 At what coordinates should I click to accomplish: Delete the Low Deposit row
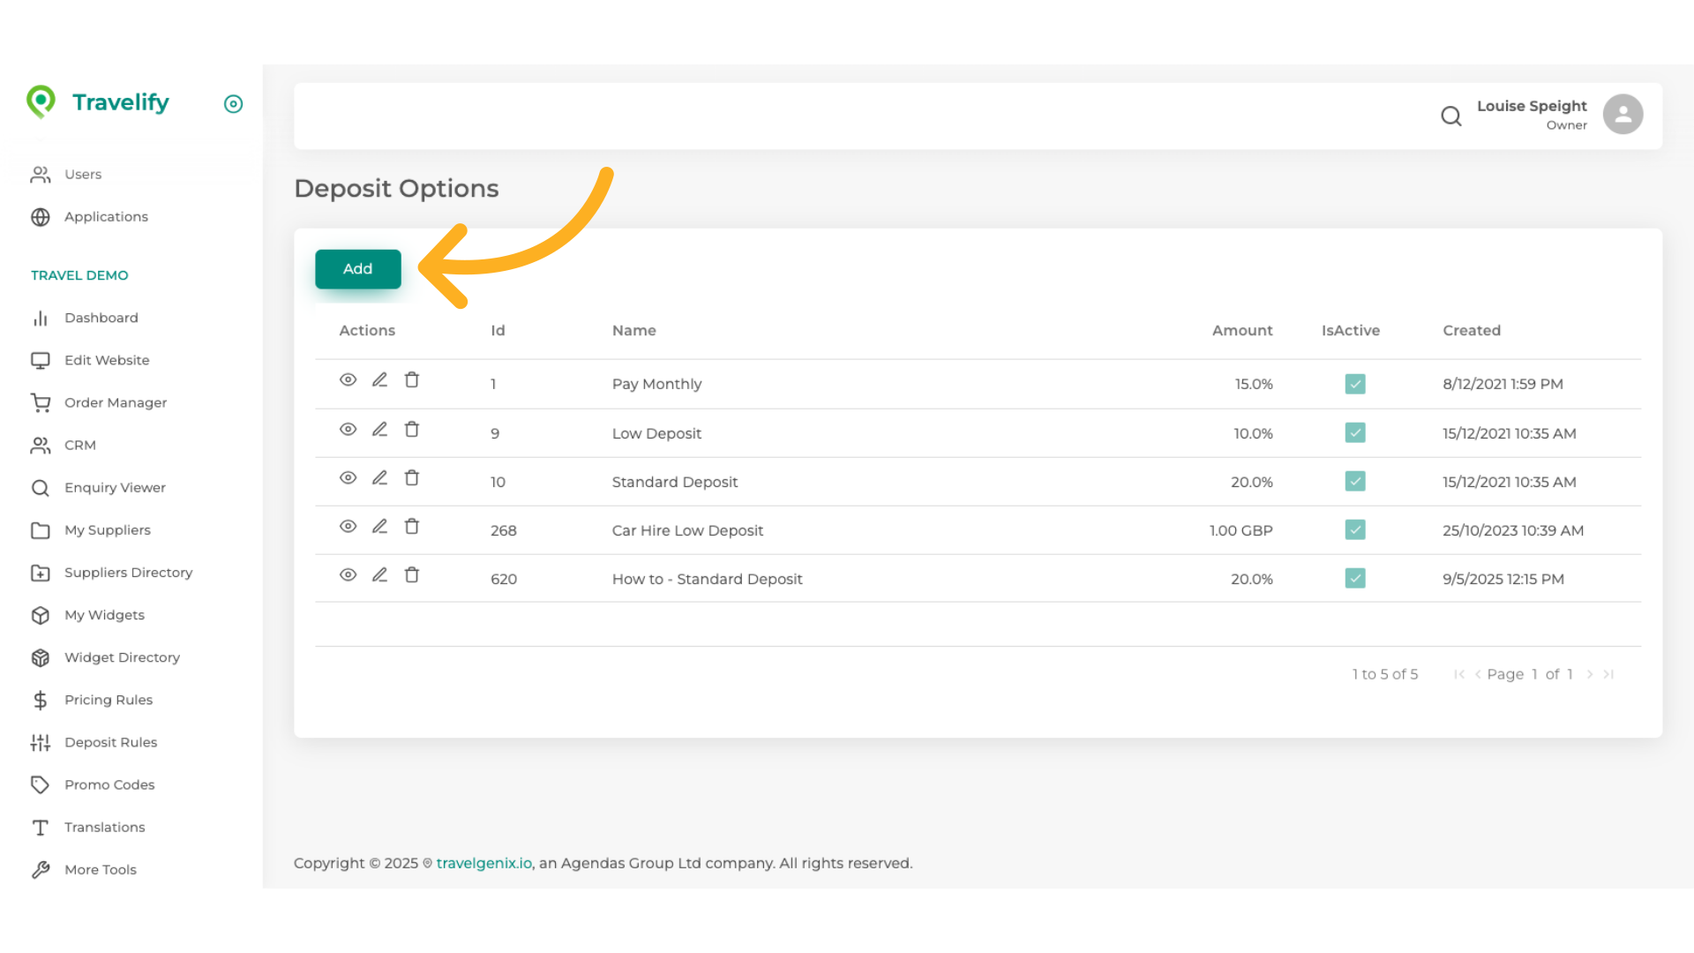click(412, 430)
